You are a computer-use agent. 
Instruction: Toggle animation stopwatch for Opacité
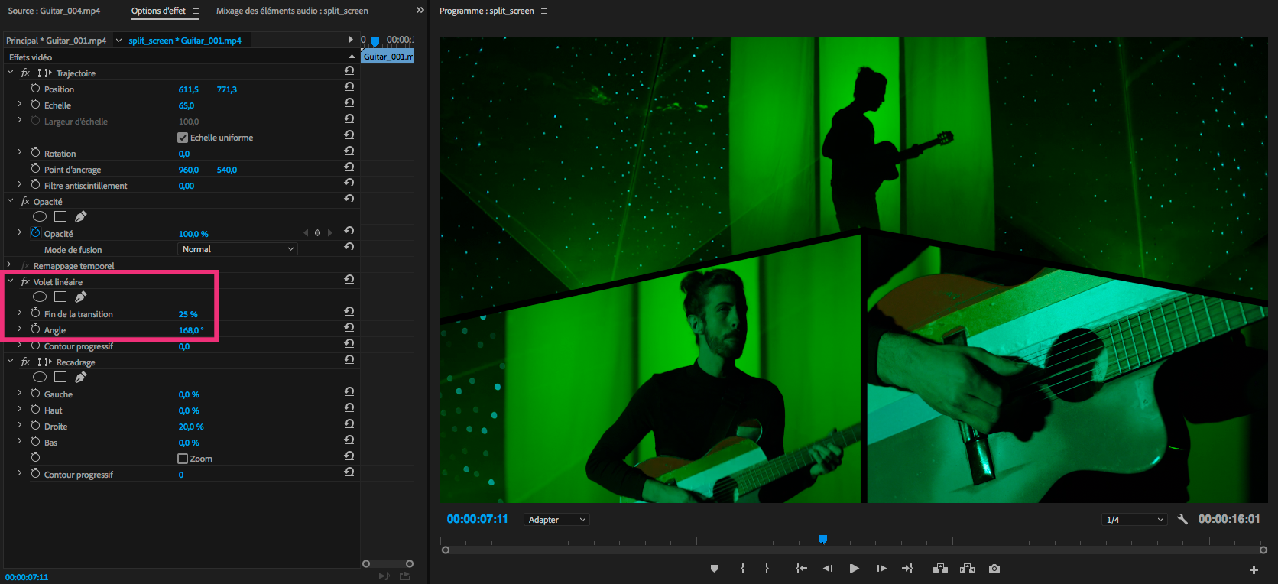35,233
